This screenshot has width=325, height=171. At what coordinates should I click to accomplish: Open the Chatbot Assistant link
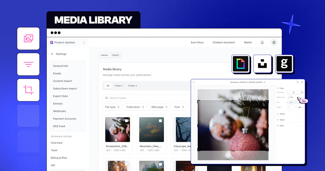click(224, 42)
